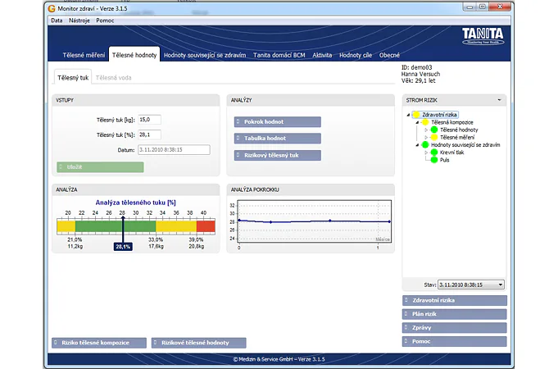Click the green Puls status icon
Viewport: 558px width, 369px height.
coord(433,160)
